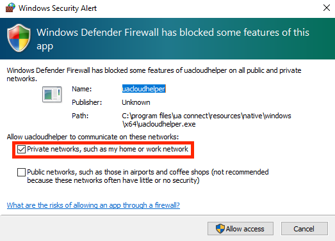The width and height of the screenshot is (335, 241).
Task: Close the Windows Security Alert dialog
Action: (327, 8)
